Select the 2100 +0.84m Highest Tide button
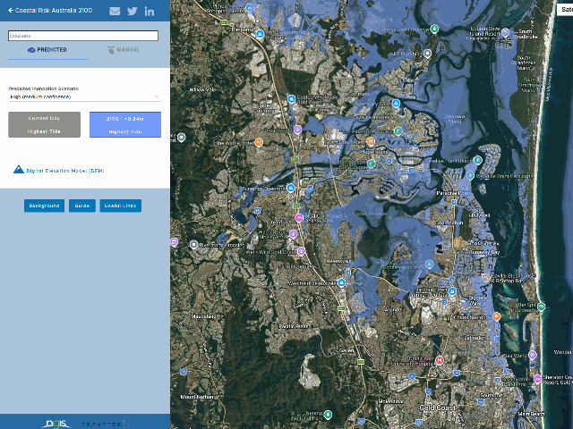This screenshot has width=573, height=429. pyautogui.click(x=125, y=125)
